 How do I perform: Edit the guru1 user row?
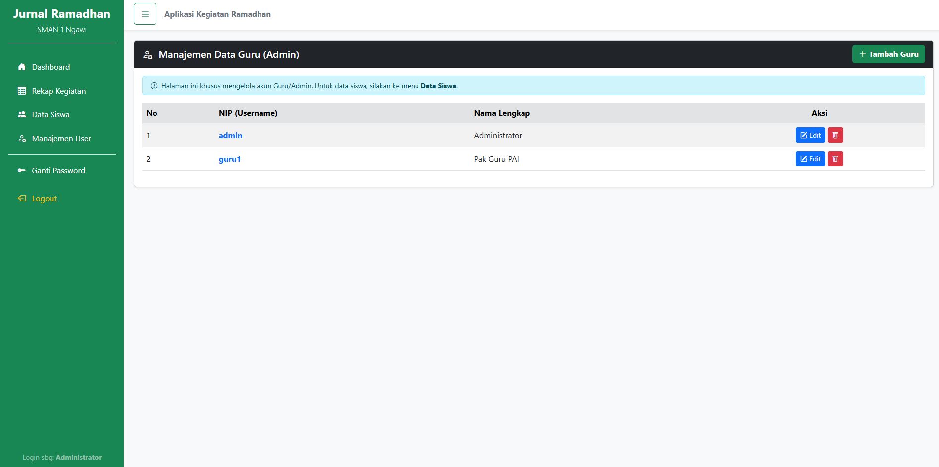tap(810, 159)
